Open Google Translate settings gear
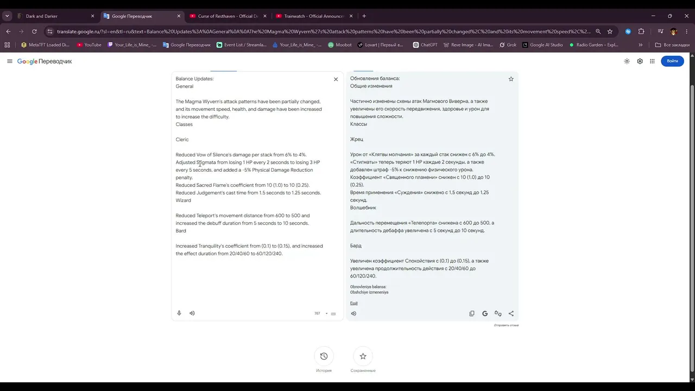 640,61
